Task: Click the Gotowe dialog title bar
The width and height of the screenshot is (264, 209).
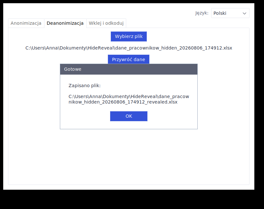Action: click(129, 69)
